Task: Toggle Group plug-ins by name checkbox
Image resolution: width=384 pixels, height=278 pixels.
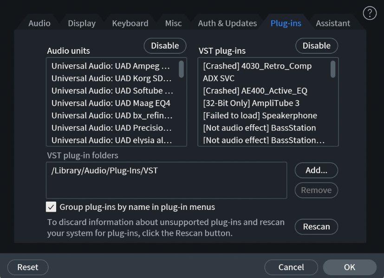Action: [51, 207]
